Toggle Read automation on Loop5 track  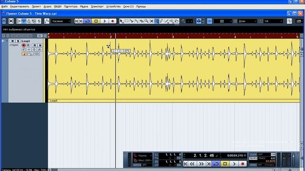(35, 45)
